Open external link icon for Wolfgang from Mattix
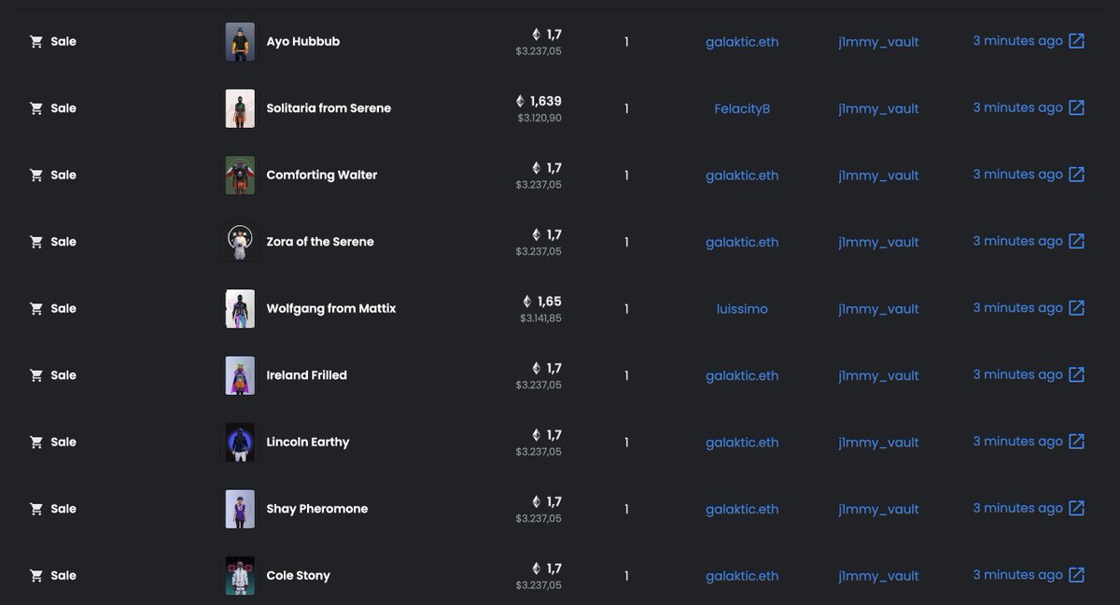Viewport: 1120px width, 605px height. [1076, 308]
